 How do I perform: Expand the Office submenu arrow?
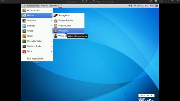(51, 31)
